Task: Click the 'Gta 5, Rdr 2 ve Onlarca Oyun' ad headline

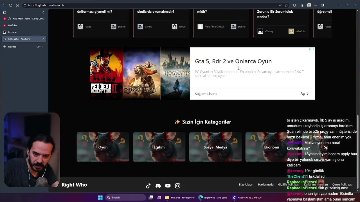Action: 233,61
